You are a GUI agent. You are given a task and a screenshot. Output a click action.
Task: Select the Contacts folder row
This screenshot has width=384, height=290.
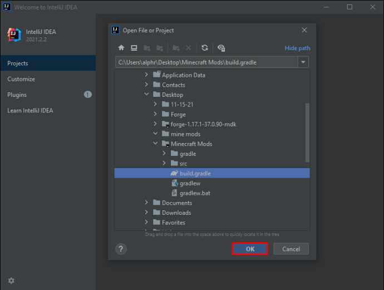pos(212,85)
